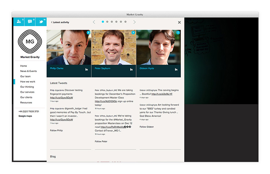Open Our services page
270x174 pixels.
(28, 92)
